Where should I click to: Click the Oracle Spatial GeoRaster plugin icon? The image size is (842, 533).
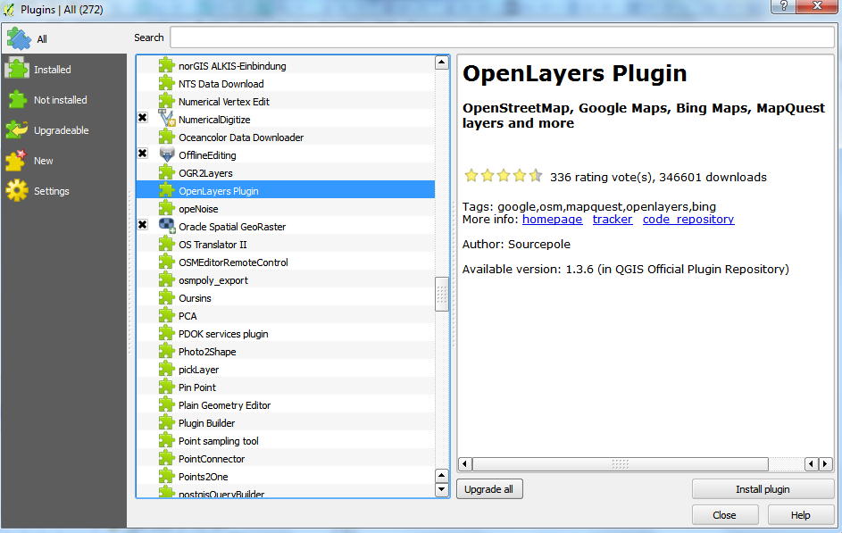pyautogui.click(x=167, y=226)
